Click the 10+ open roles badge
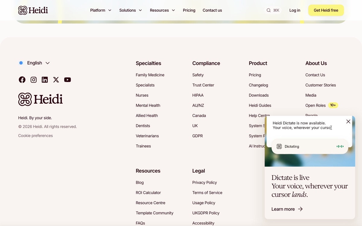This screenshot has width=362, height=226. pos(333,105)
